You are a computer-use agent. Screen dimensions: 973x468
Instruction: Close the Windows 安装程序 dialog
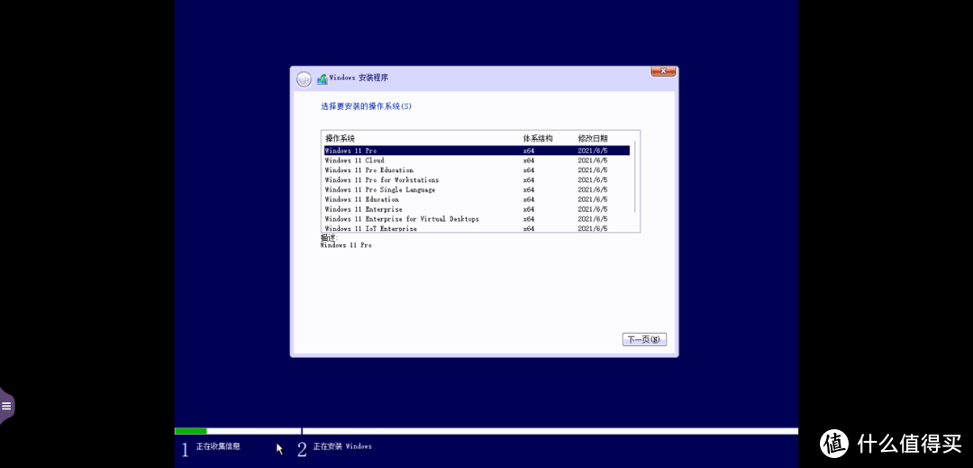point(663,71)
